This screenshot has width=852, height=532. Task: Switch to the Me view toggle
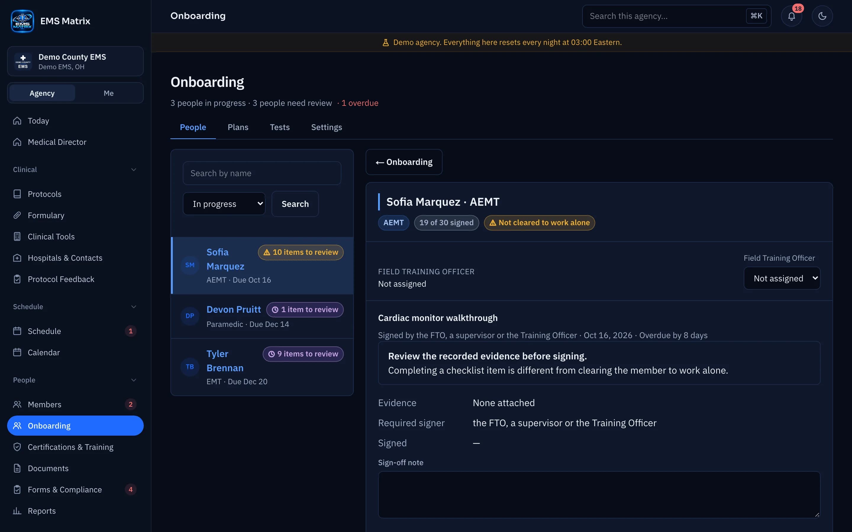tap(109, 93)
